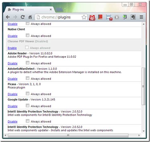This screenshot has height=142, width=150.
Task: Check Always allowed for Google Update
Action: pos(28,106)
